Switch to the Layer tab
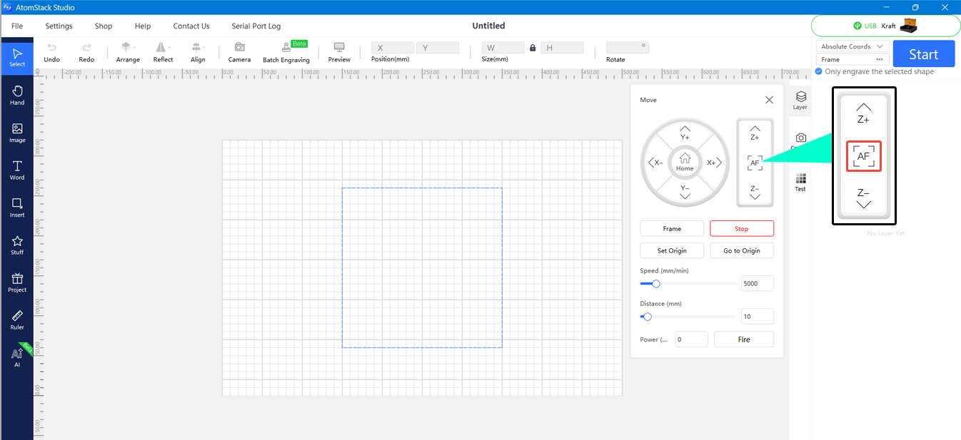 click(x=800, y=101)
